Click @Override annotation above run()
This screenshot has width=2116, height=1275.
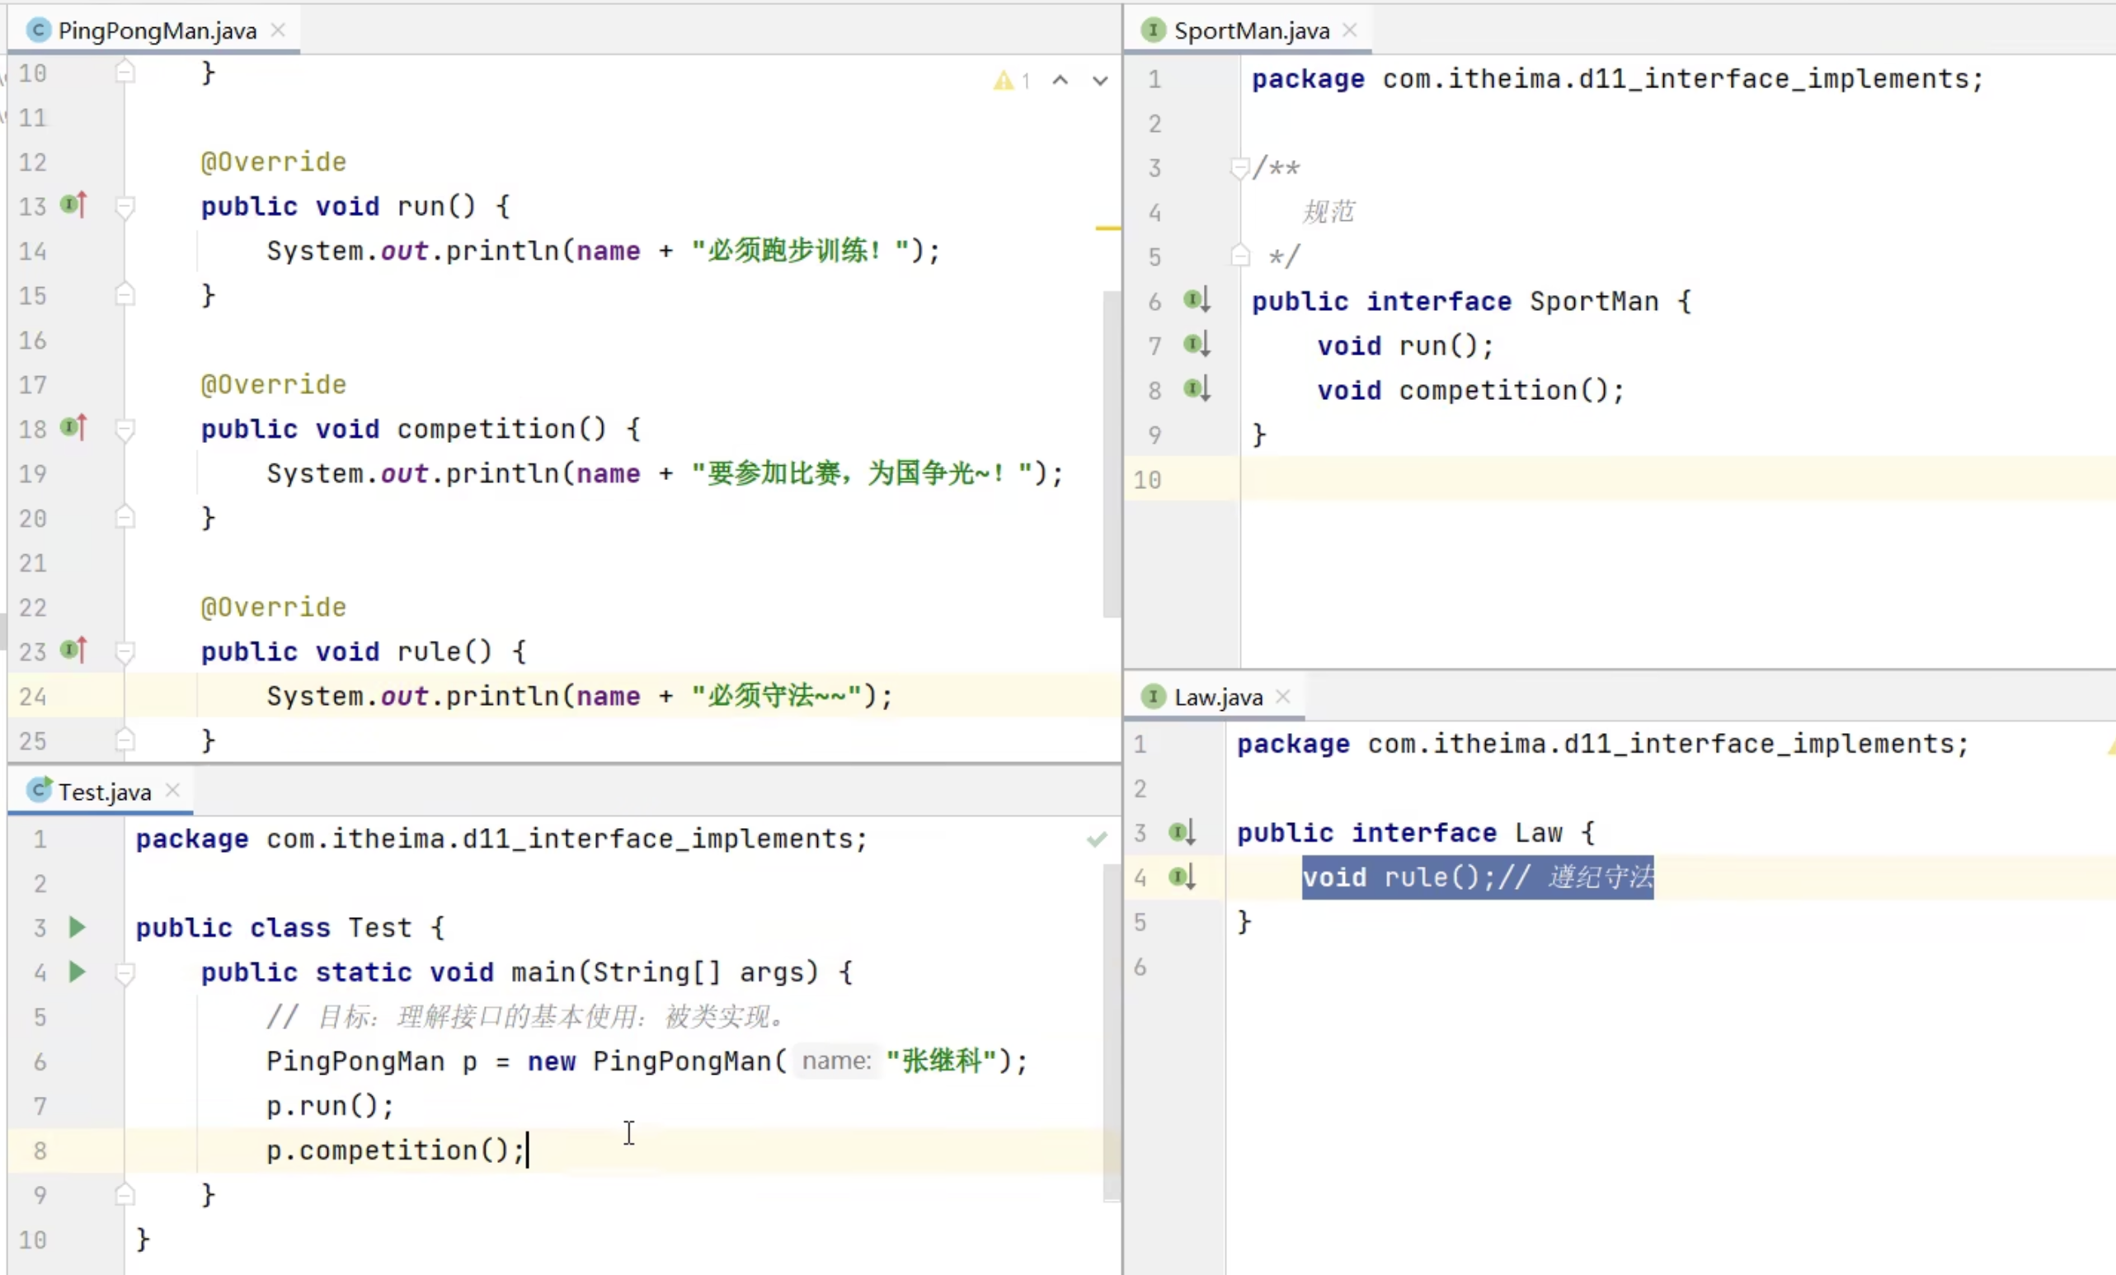point(273,162)
